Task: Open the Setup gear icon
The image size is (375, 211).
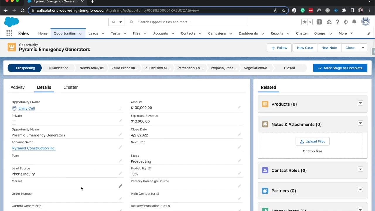Action: pos(346,22)
